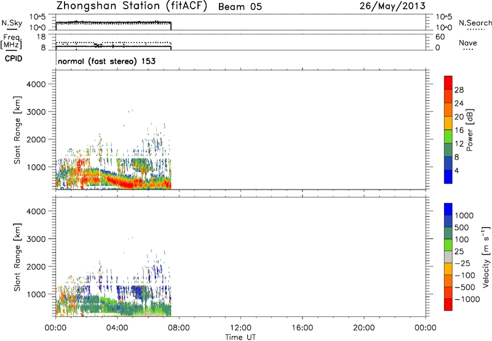Click the Power [dB] colorbar label
Image resolution: width=492 pixels, height=341 pixels.
pyautogui.click(x=469, y=130)
